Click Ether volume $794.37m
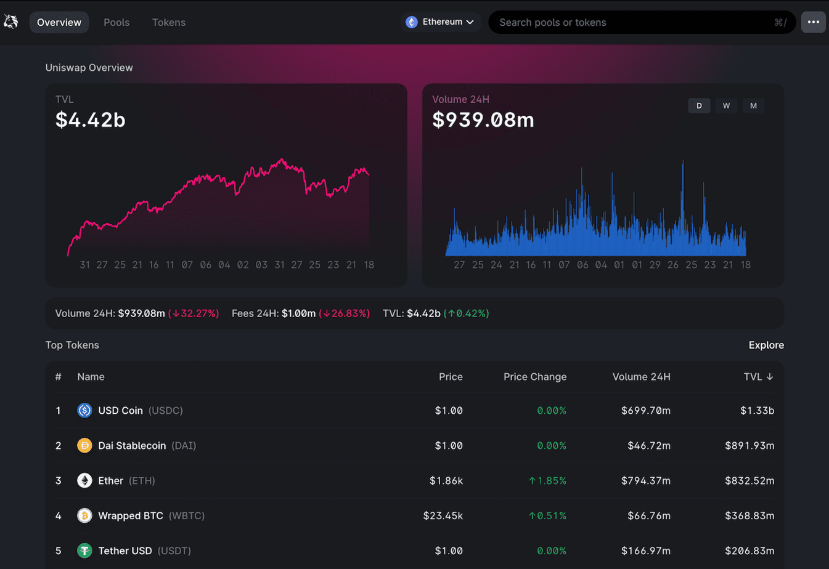829x569 pixels. coord(646,480)
